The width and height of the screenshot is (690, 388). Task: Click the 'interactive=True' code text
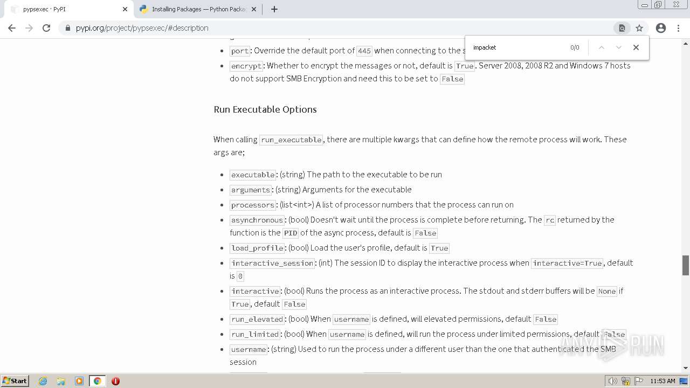568,263
